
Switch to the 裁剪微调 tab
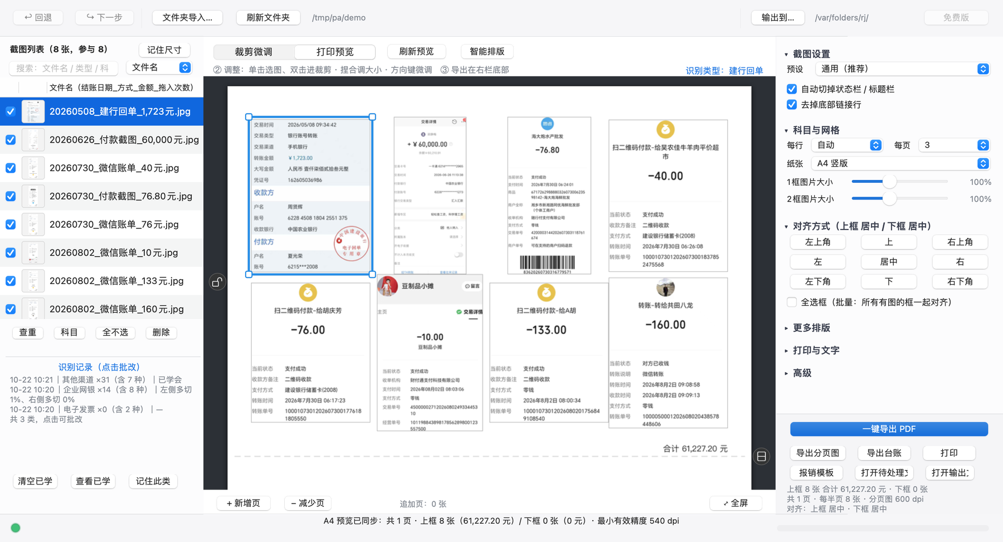pos(254,52)
